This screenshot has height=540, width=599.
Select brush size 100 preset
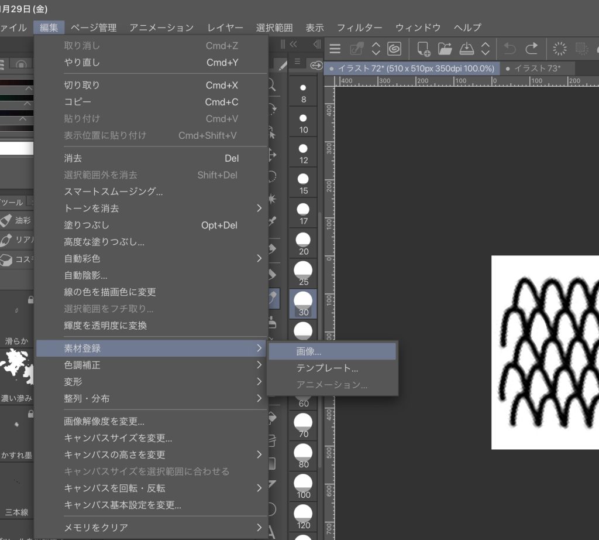pyautogui.click(x=303, y=487)
